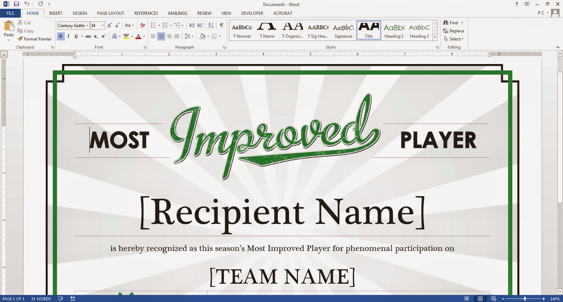Switch to Read Mode view

click(467, 299)
